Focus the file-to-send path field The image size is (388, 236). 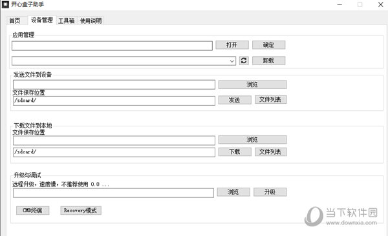click(114, 84)
